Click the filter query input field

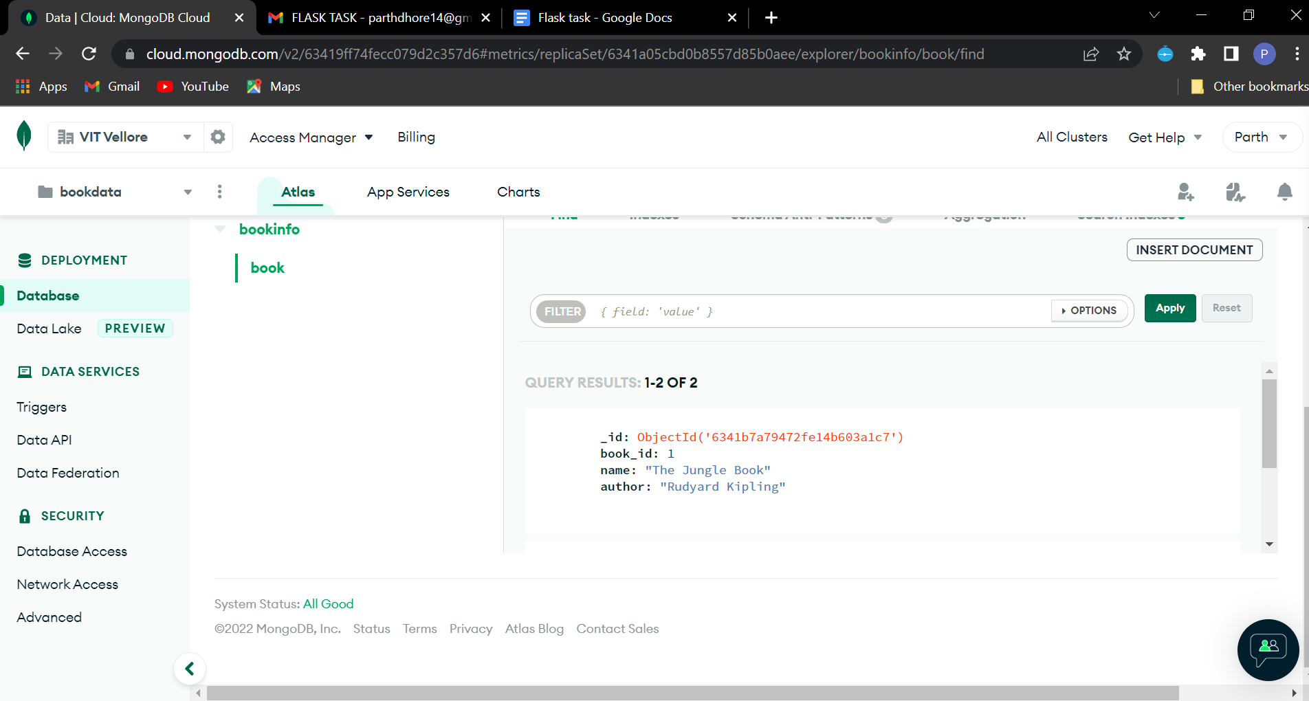click(x=822, y=311)
